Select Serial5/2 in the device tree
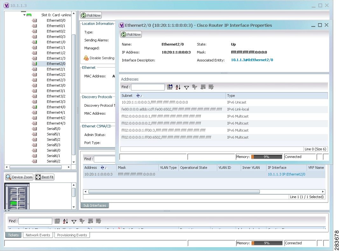The width and height of the screenshot is (340, 251). click(53, 140)
